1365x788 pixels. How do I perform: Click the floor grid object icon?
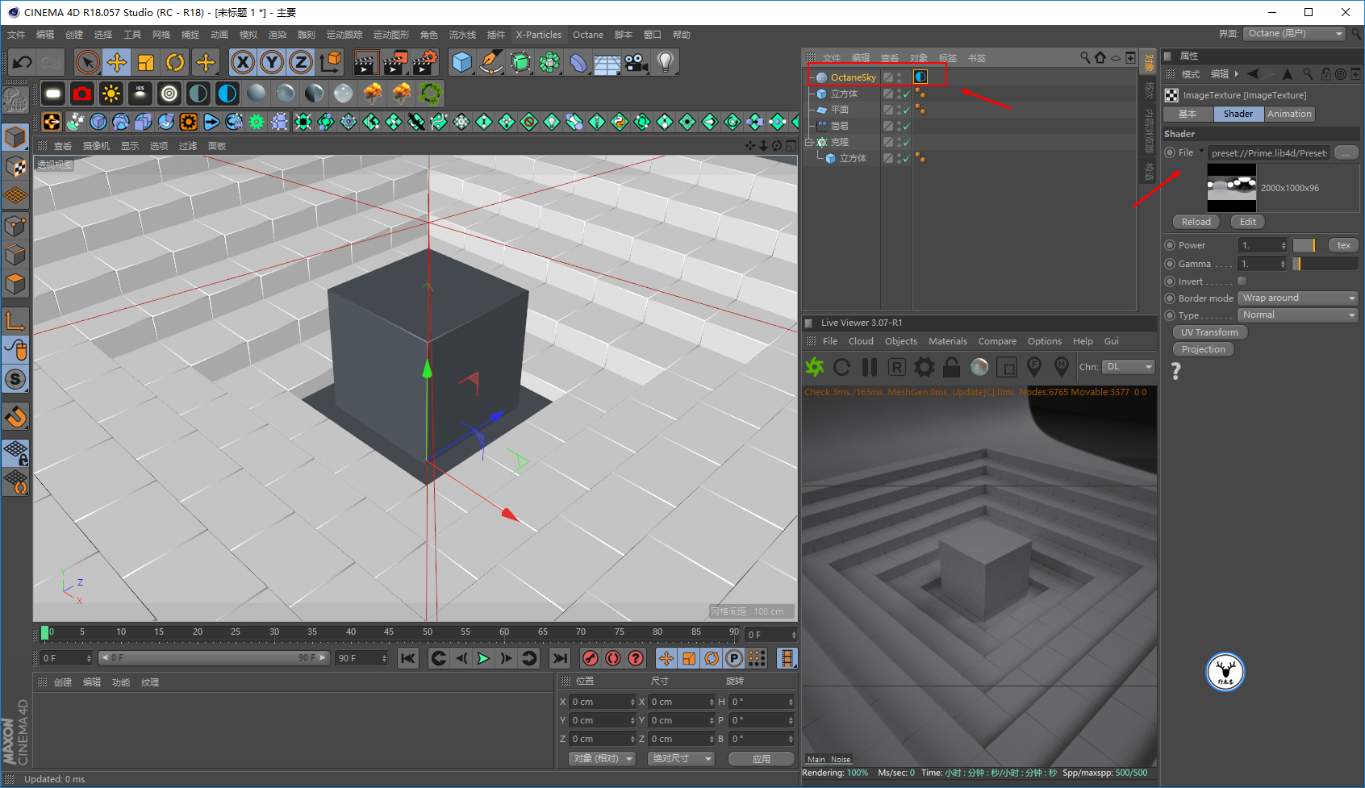(607, 62)
